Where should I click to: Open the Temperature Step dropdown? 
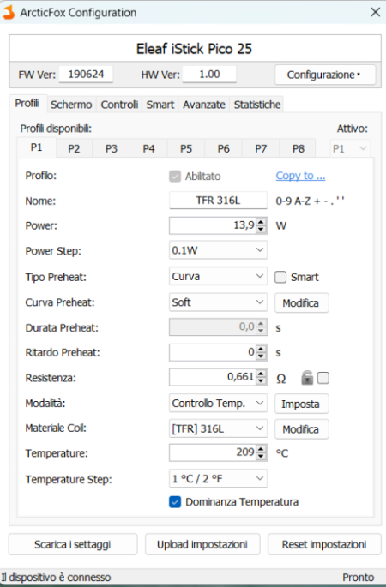[218, 478]
